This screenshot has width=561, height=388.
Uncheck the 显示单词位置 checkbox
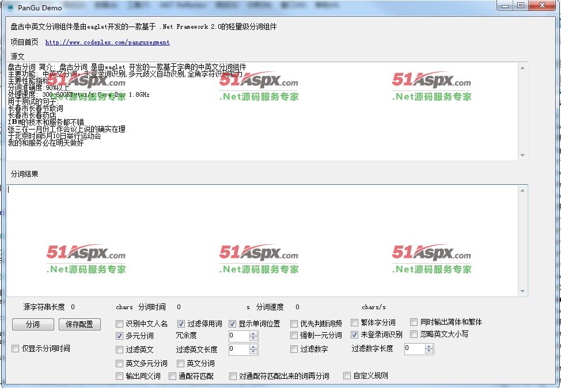pos(233,324)
